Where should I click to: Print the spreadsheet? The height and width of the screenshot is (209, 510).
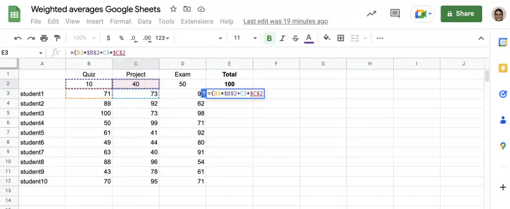(44, 38)
